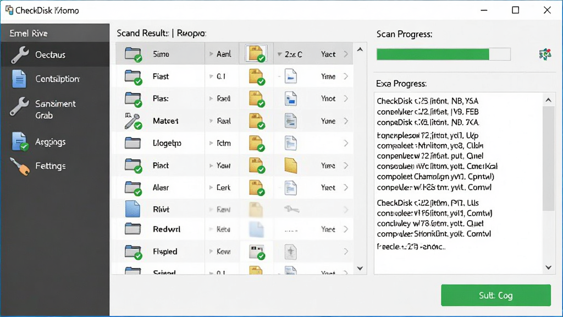Click the checked package icon in Fiast row
Viewport: 563px width, 317px height.
[256, 76]
